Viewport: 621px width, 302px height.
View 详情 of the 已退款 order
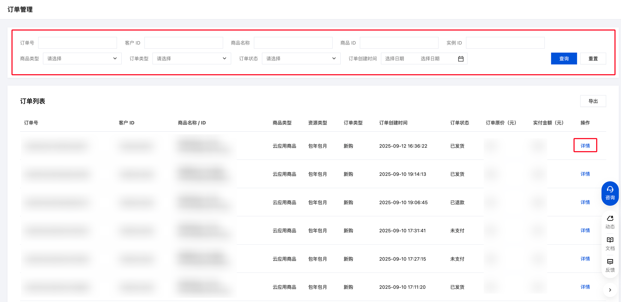point(585,202)
